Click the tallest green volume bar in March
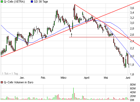 pos(73,94)
